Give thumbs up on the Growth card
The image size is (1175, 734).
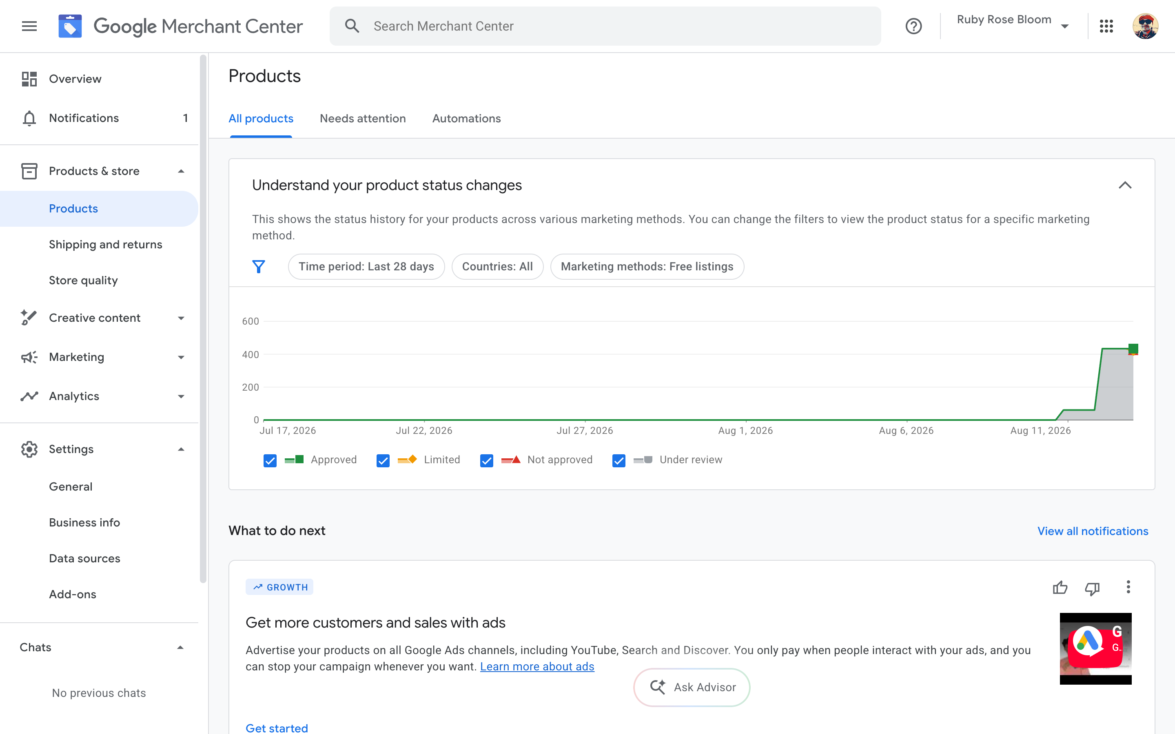(1060, 587)
